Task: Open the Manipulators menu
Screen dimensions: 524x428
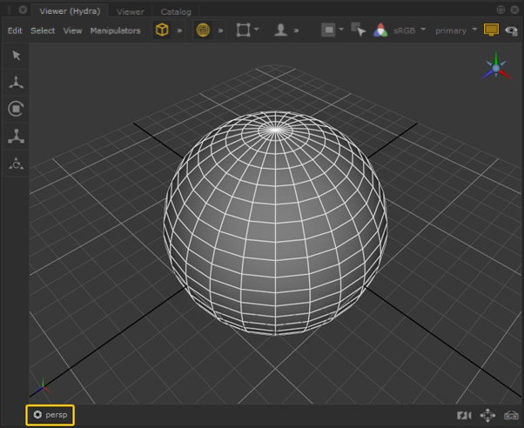Action: click(115, 30)
